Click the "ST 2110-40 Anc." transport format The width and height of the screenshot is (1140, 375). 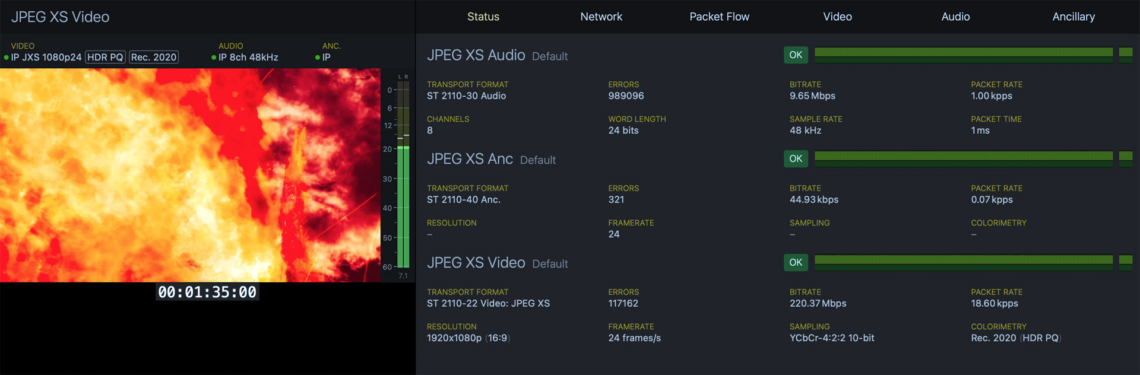(464, 199)
